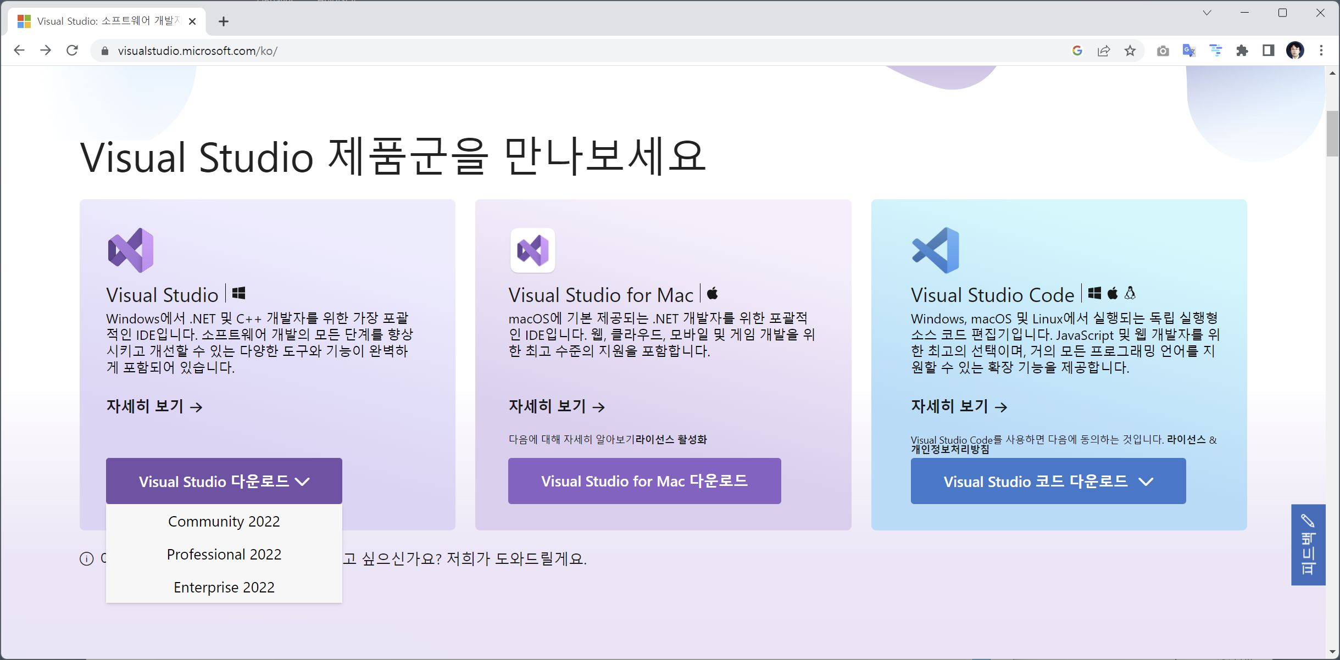Go forward to next page
Screen dimensions: 1340x660
click(46, 51)
